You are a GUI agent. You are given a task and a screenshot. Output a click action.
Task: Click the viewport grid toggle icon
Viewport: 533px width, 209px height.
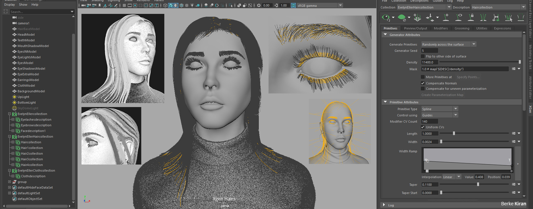[x=124, y=5]
